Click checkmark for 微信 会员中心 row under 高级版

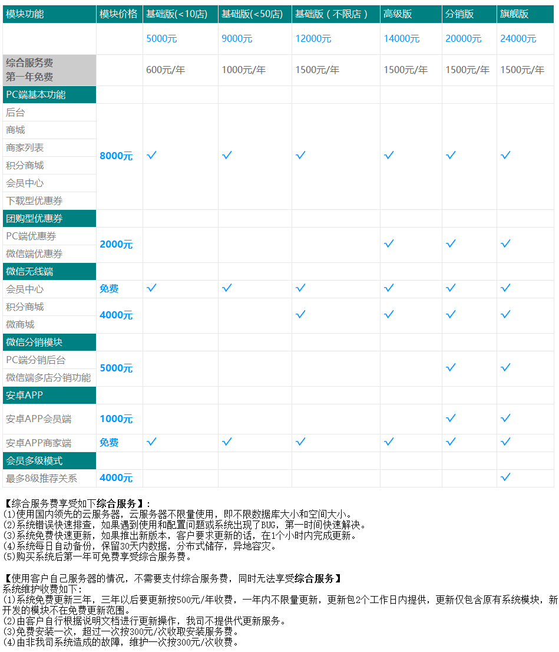[389, 288]
